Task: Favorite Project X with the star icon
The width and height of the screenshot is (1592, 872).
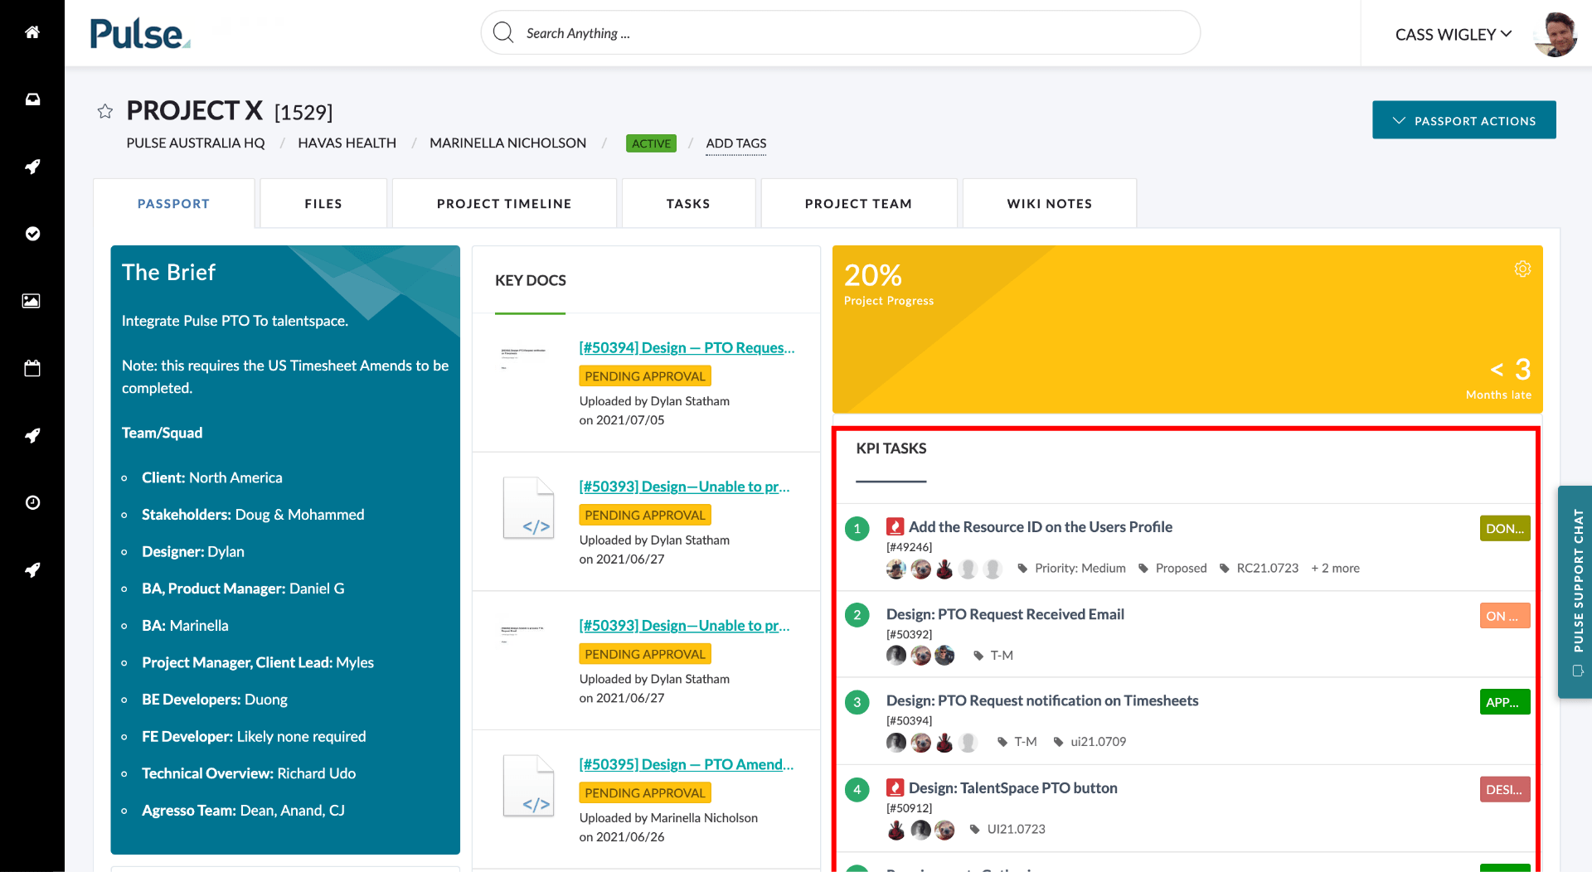Action: point(105,111)
